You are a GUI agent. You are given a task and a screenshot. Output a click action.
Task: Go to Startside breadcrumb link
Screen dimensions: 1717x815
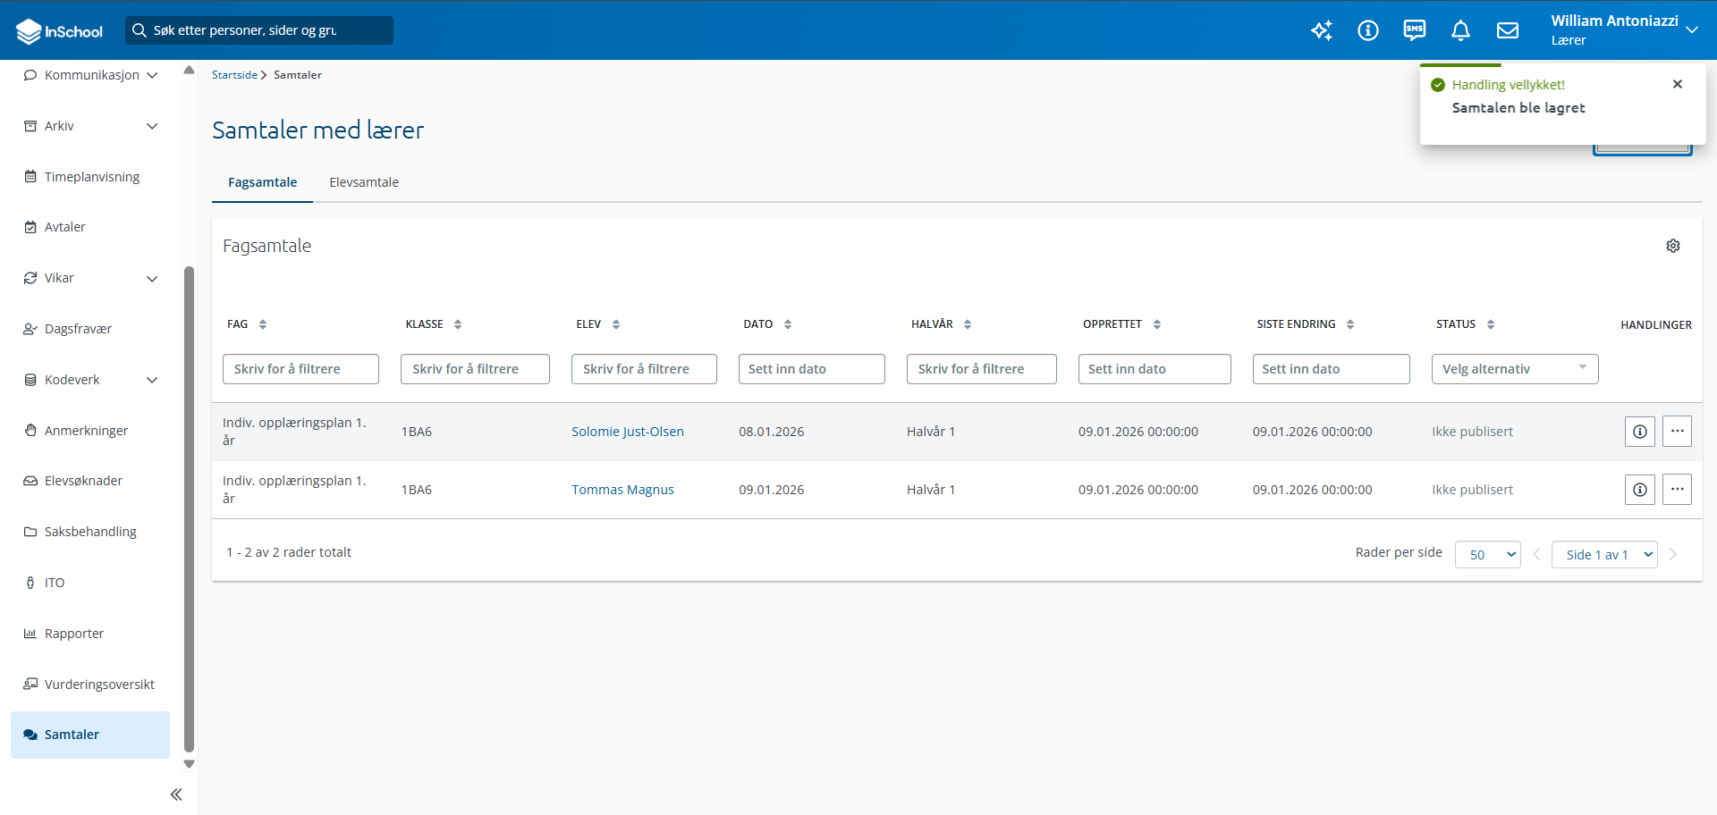[234, 75]
